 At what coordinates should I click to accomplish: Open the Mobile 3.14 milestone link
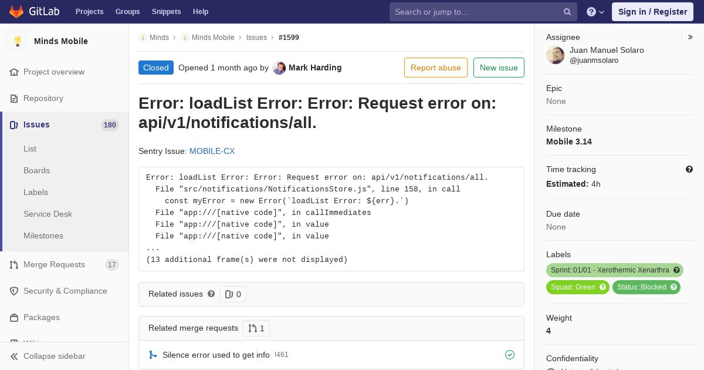coord(569,142)
